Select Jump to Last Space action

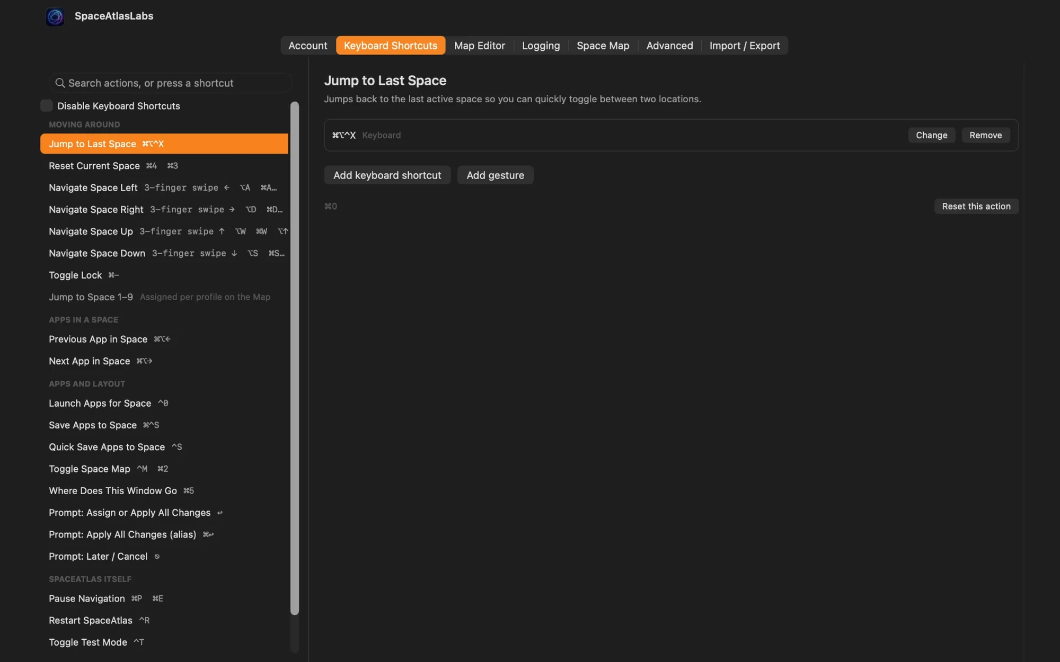[x=164, y=144]
